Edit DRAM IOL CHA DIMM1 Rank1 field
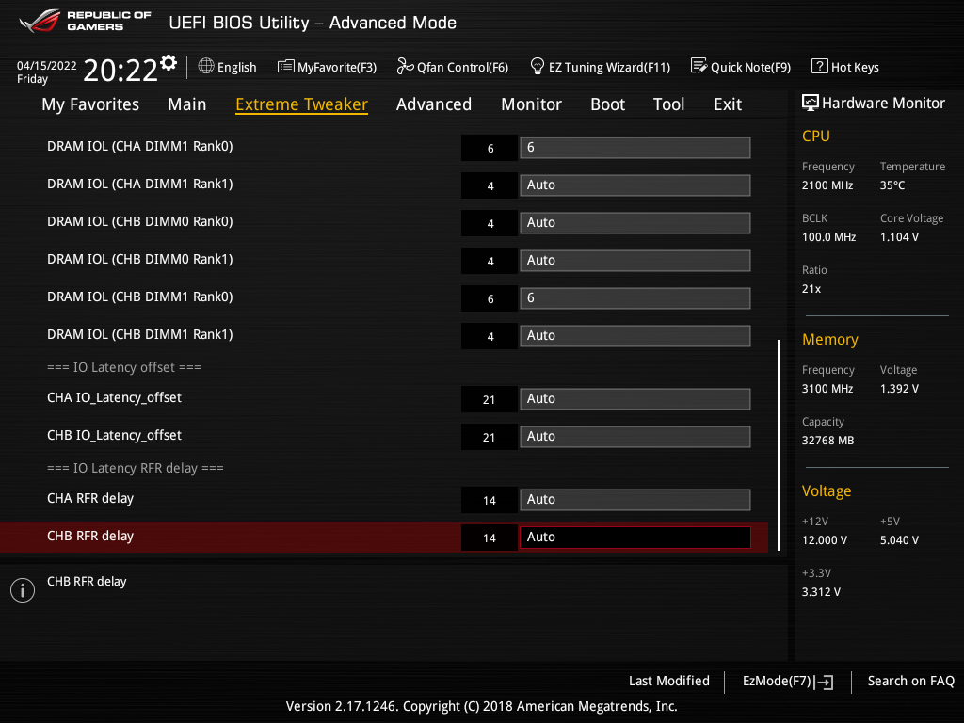Screen dimensions: 964x723 [x=635, y=185]
